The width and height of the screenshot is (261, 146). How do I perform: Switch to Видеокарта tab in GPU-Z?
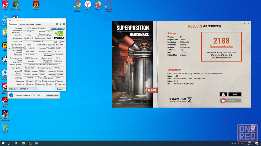point(13,24)
